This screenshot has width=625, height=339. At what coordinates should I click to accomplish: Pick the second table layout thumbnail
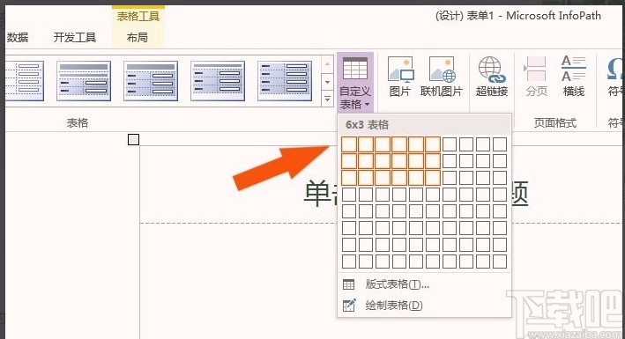84,81
